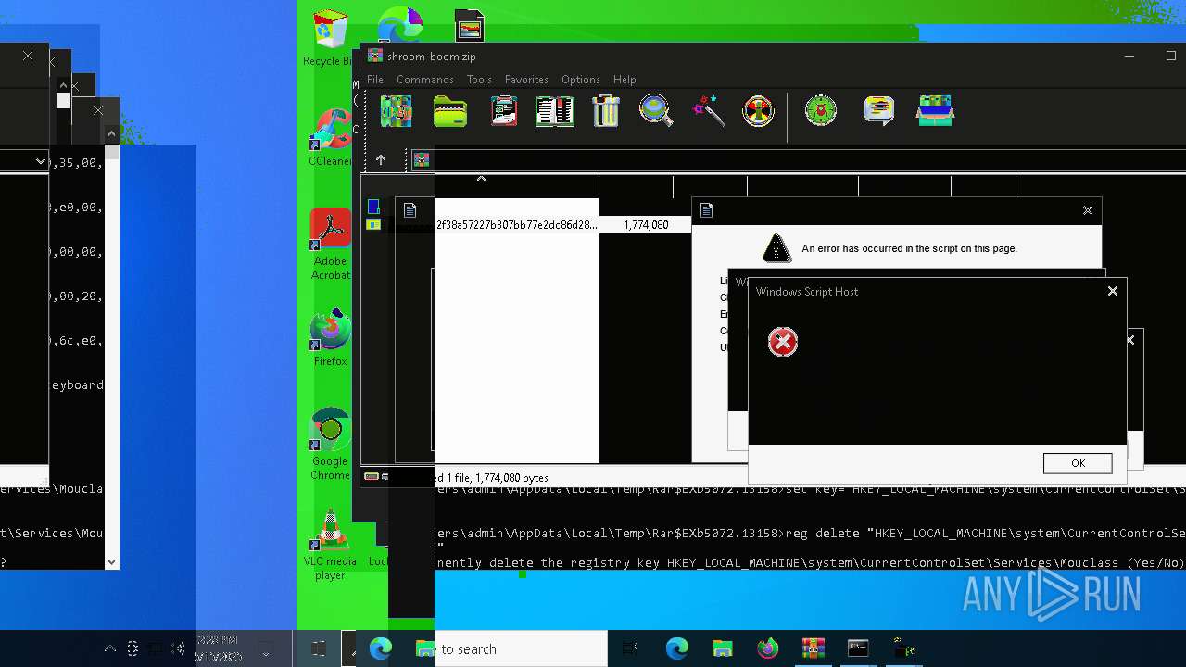
Task: Click scroll up arrow in left console window
Action: 111,134
